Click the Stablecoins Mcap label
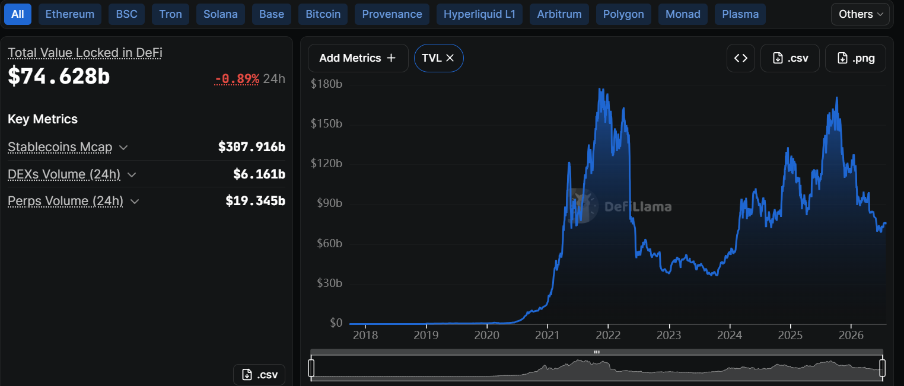The width and height of the screenshot is (904, 386). (x=60, y=147)
